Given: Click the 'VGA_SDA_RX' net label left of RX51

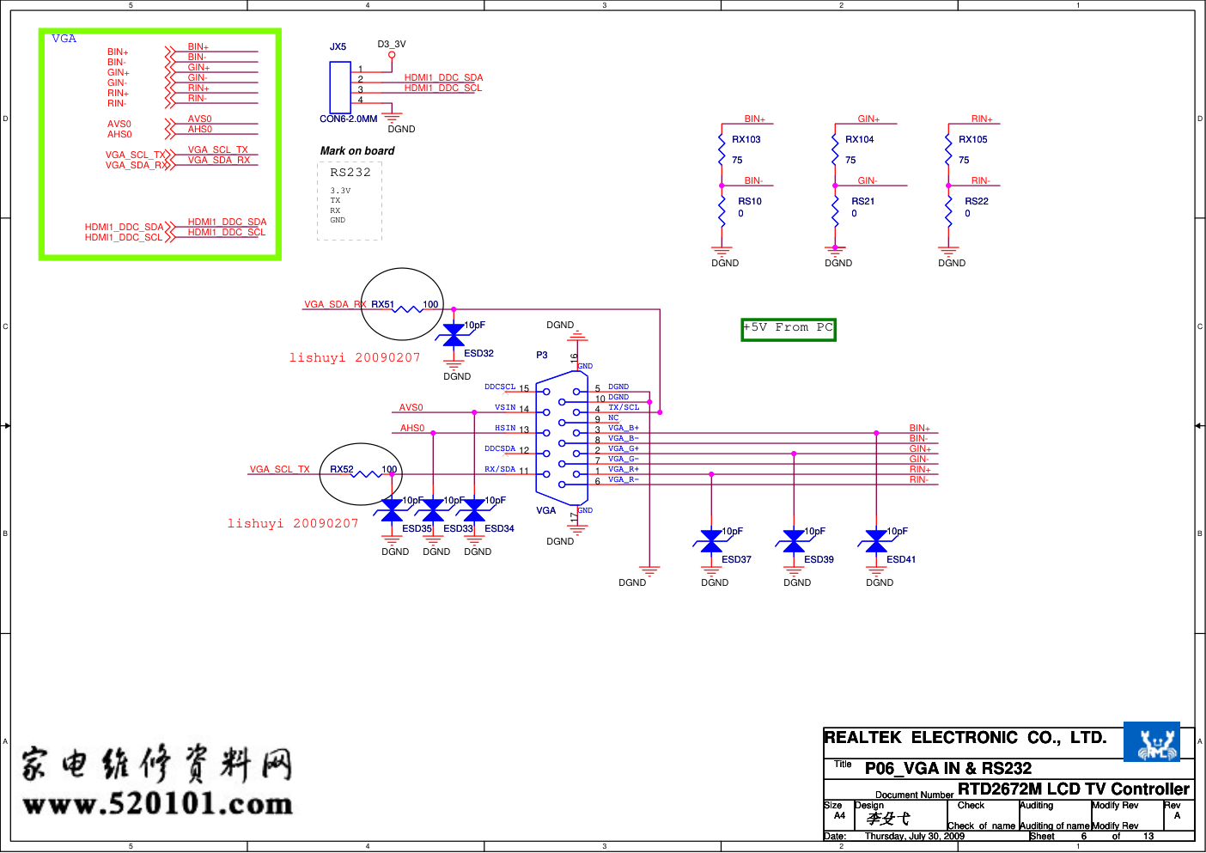Looking at the screenshot, I should 335,304.
